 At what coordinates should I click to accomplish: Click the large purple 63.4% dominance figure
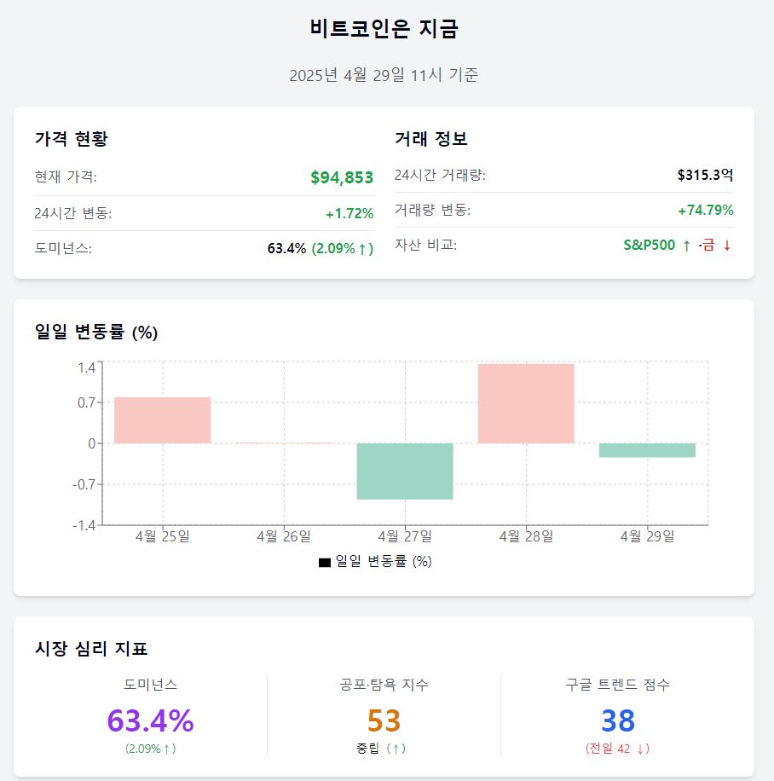tap(150, 720)
